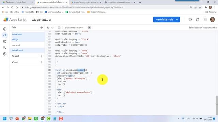The image size is (218, 122).
Task: Open the Git bookmark
Action: click(x=40, y=12)
